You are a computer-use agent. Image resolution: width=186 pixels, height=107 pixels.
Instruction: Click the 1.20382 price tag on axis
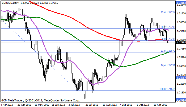[x=181, y=100]
